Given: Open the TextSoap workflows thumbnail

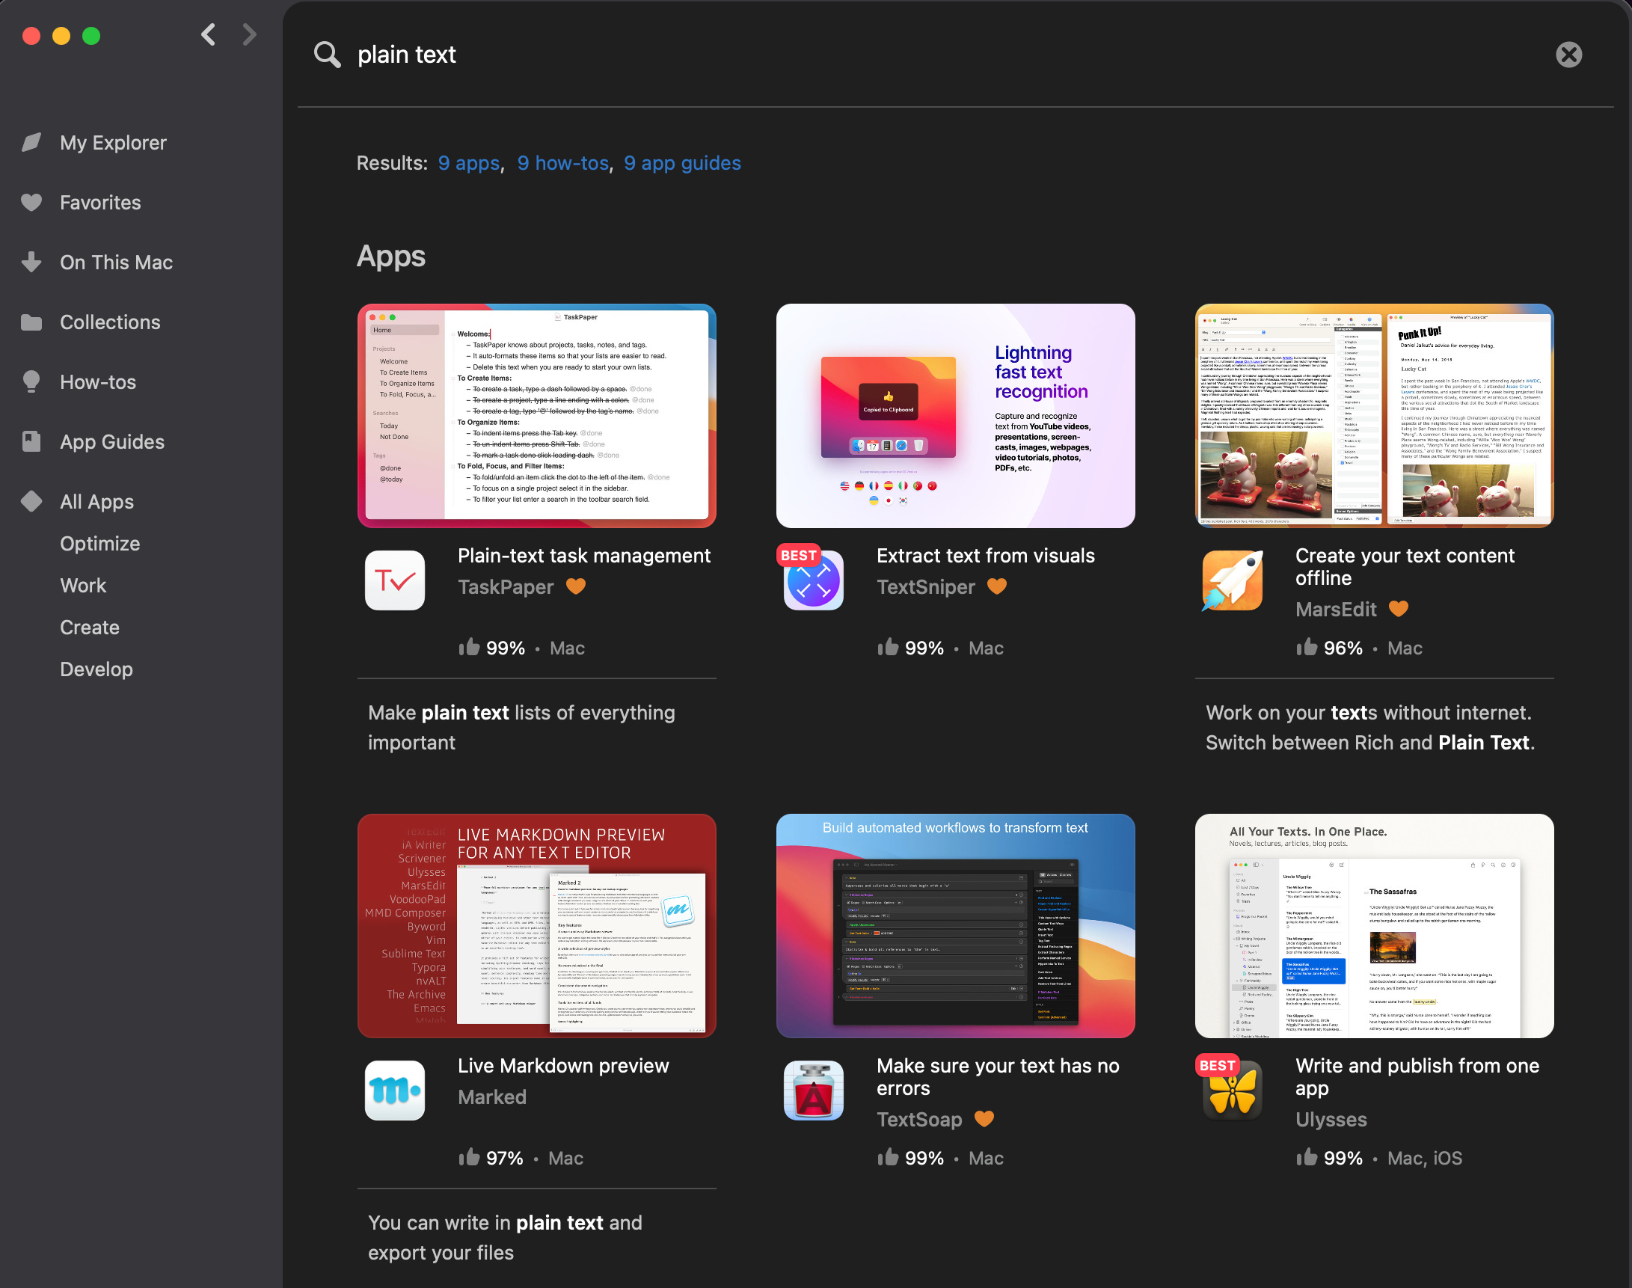Looking at the screenshot, I should coord(956,925).
